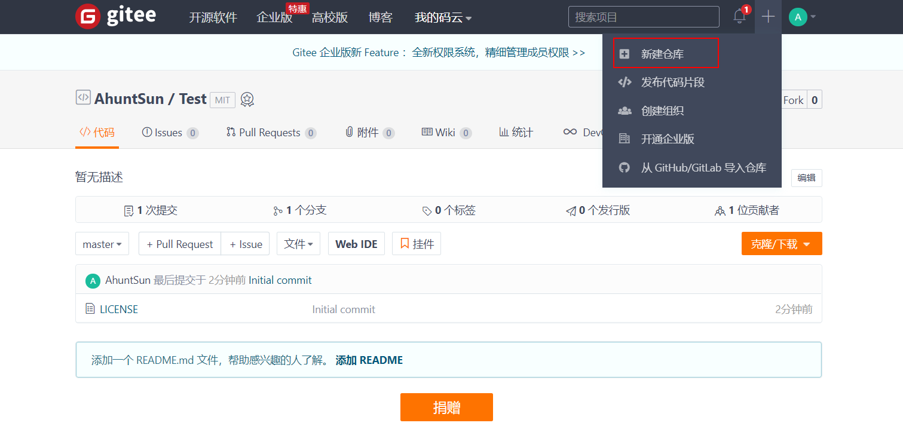Open 高校版 in top navigation

point(330,17)
